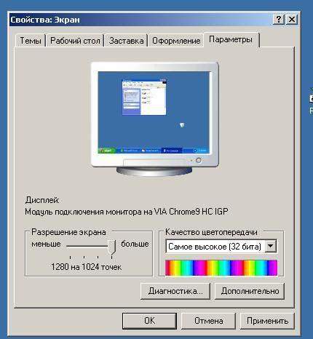
Task: Click the monitor preview image
Action: coord(154,119)
